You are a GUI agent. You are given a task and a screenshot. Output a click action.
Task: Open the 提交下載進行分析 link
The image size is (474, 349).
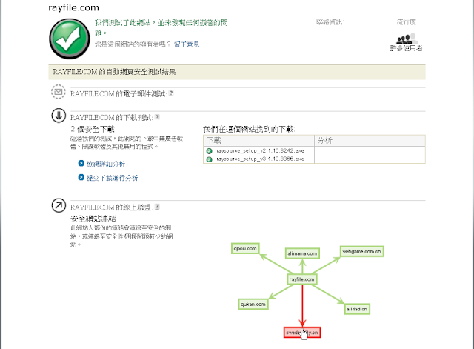[112, 178]
